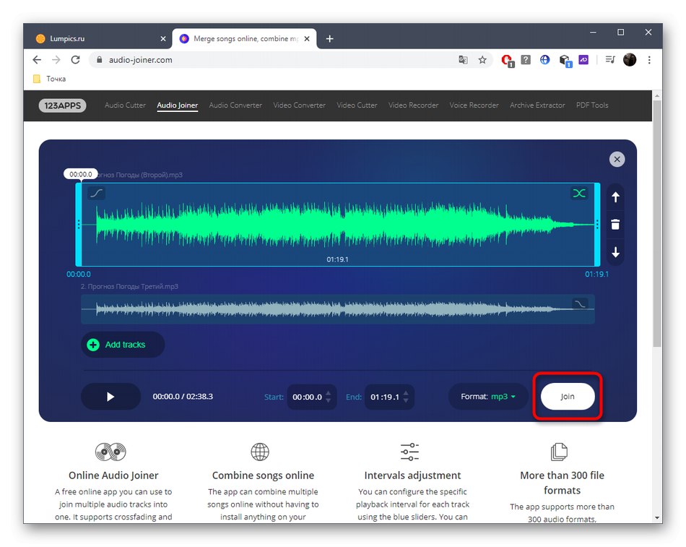Play the joined audio preview

(x=110, y=397)
